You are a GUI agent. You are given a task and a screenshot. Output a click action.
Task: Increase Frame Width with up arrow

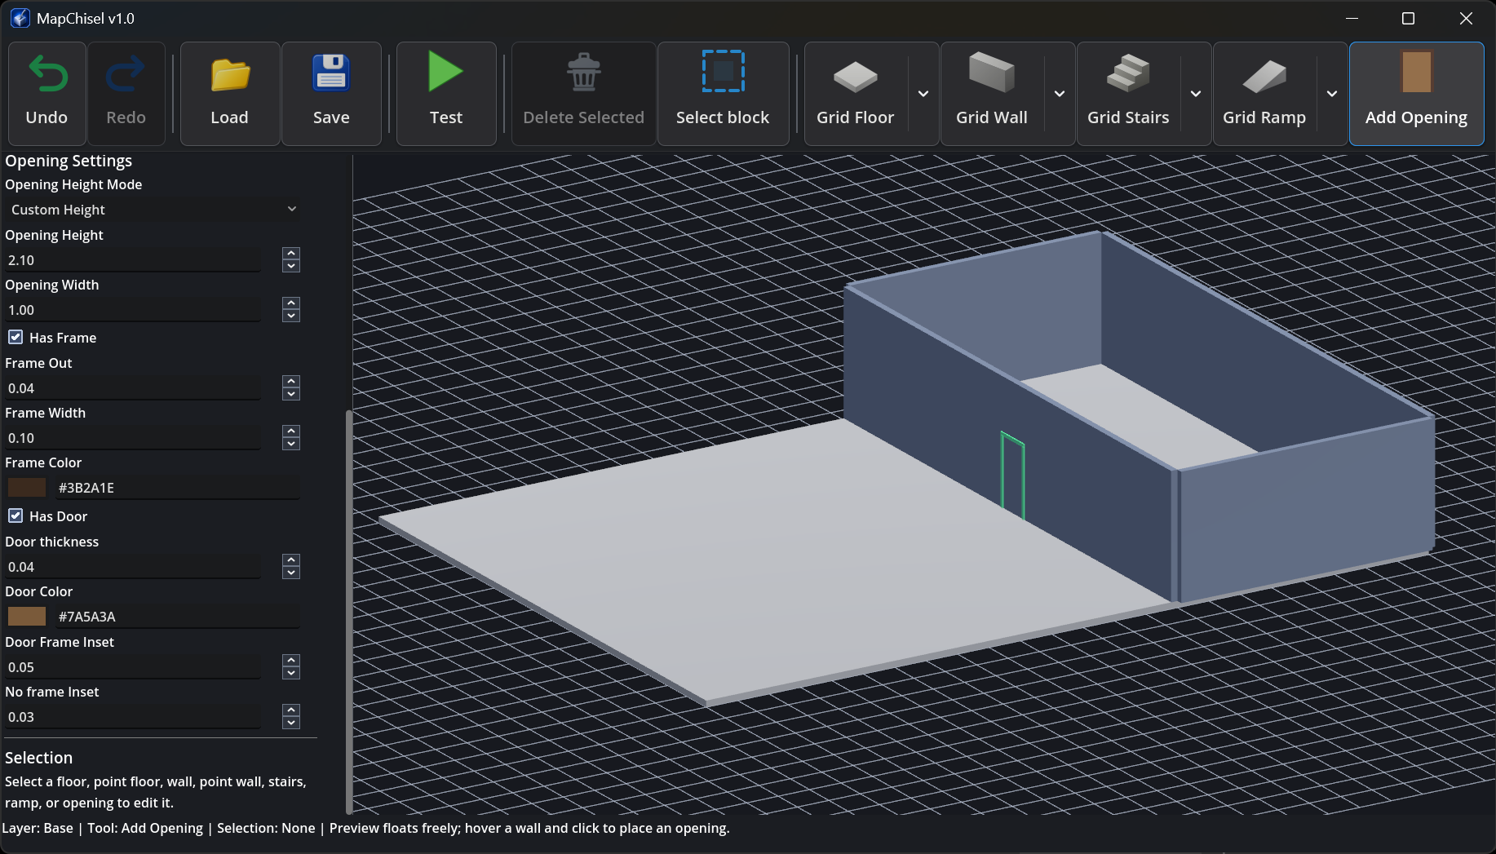[x=291, y=431]
